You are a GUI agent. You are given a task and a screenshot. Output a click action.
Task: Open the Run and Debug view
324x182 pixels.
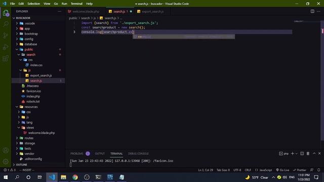pyautogui.click(x=6, y=47)
